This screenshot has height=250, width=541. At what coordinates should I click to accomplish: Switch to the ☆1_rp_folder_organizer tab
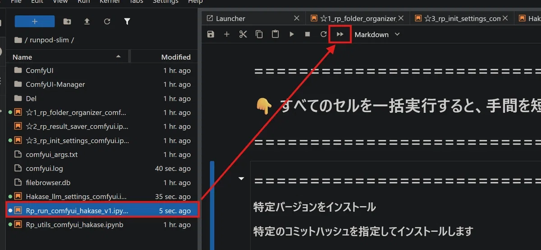coord(358,18)
